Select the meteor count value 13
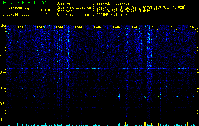Image resolution: width=199 pixels, height=126 pixels. tap(46, 14)
